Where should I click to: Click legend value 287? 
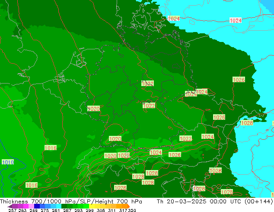[x=67, y=210]
